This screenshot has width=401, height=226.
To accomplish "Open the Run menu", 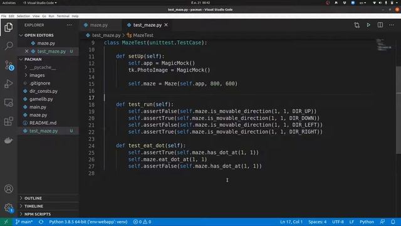I will point(51,16).
